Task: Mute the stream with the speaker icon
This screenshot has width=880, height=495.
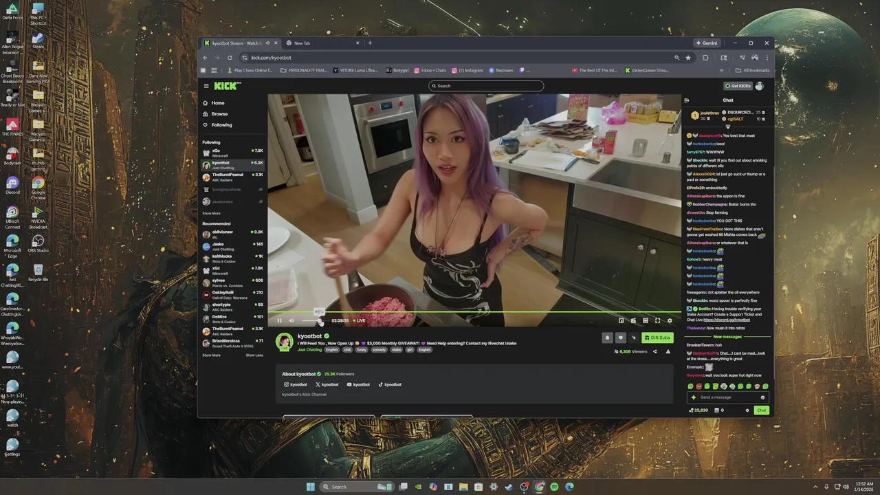Action: click(291, 320)
